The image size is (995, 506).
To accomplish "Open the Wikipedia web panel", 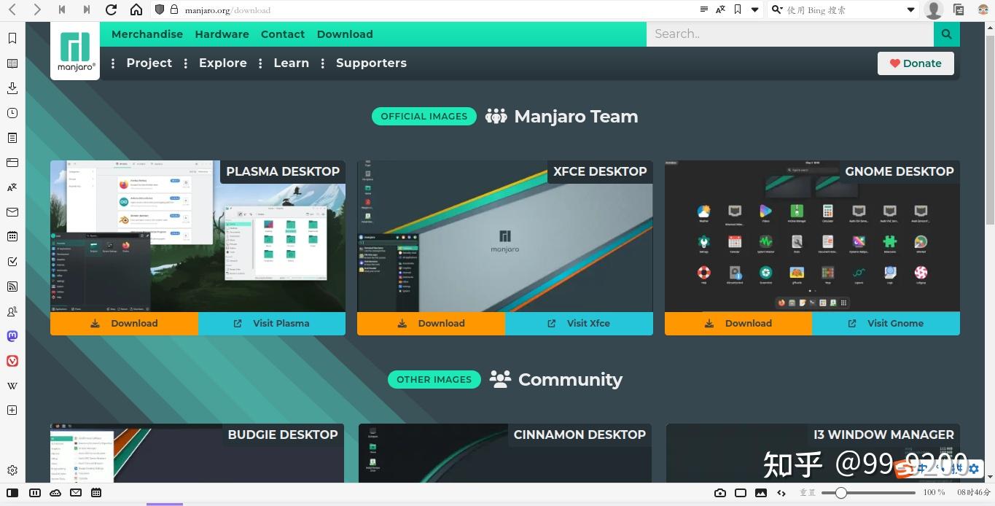I will 12,386.
